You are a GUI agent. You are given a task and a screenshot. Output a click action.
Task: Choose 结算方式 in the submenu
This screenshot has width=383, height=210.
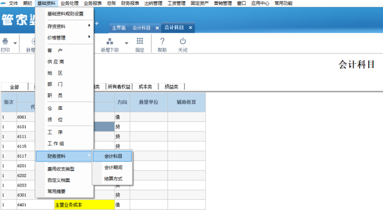pos(113,178)
